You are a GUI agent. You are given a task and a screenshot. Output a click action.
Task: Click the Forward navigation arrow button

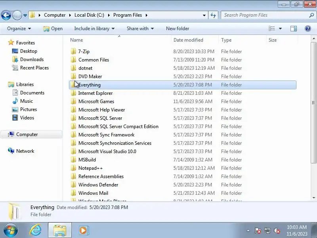[17, 15]
